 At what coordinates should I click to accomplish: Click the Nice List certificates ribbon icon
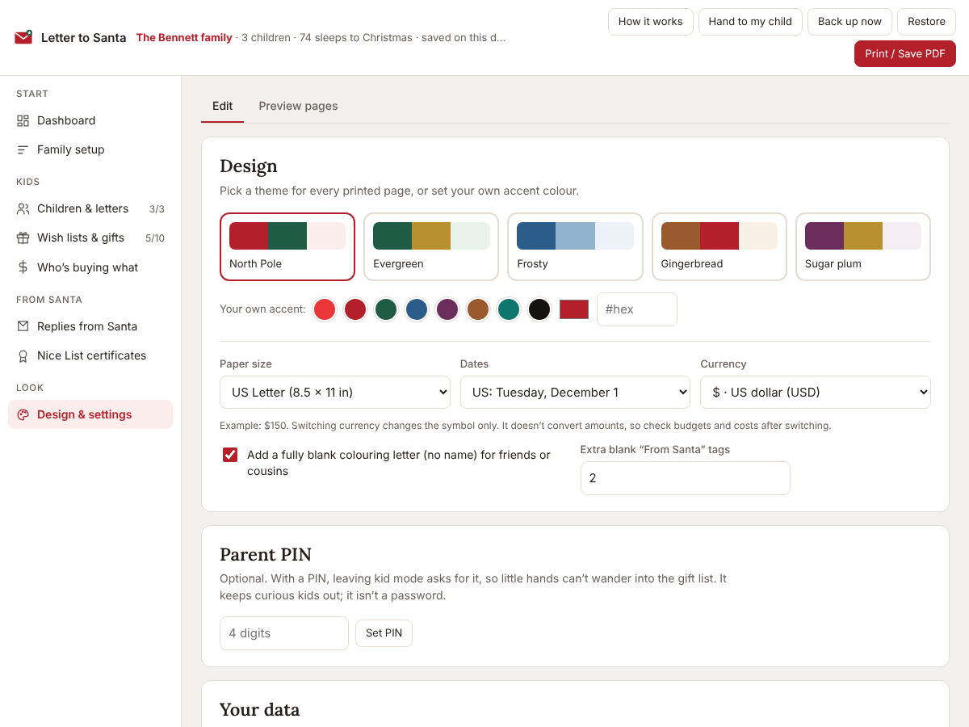23,355
